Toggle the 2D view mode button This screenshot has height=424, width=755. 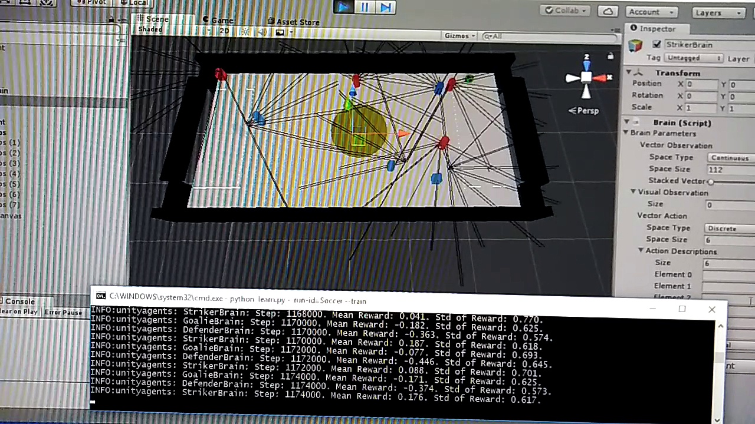[x=224, y=31]
